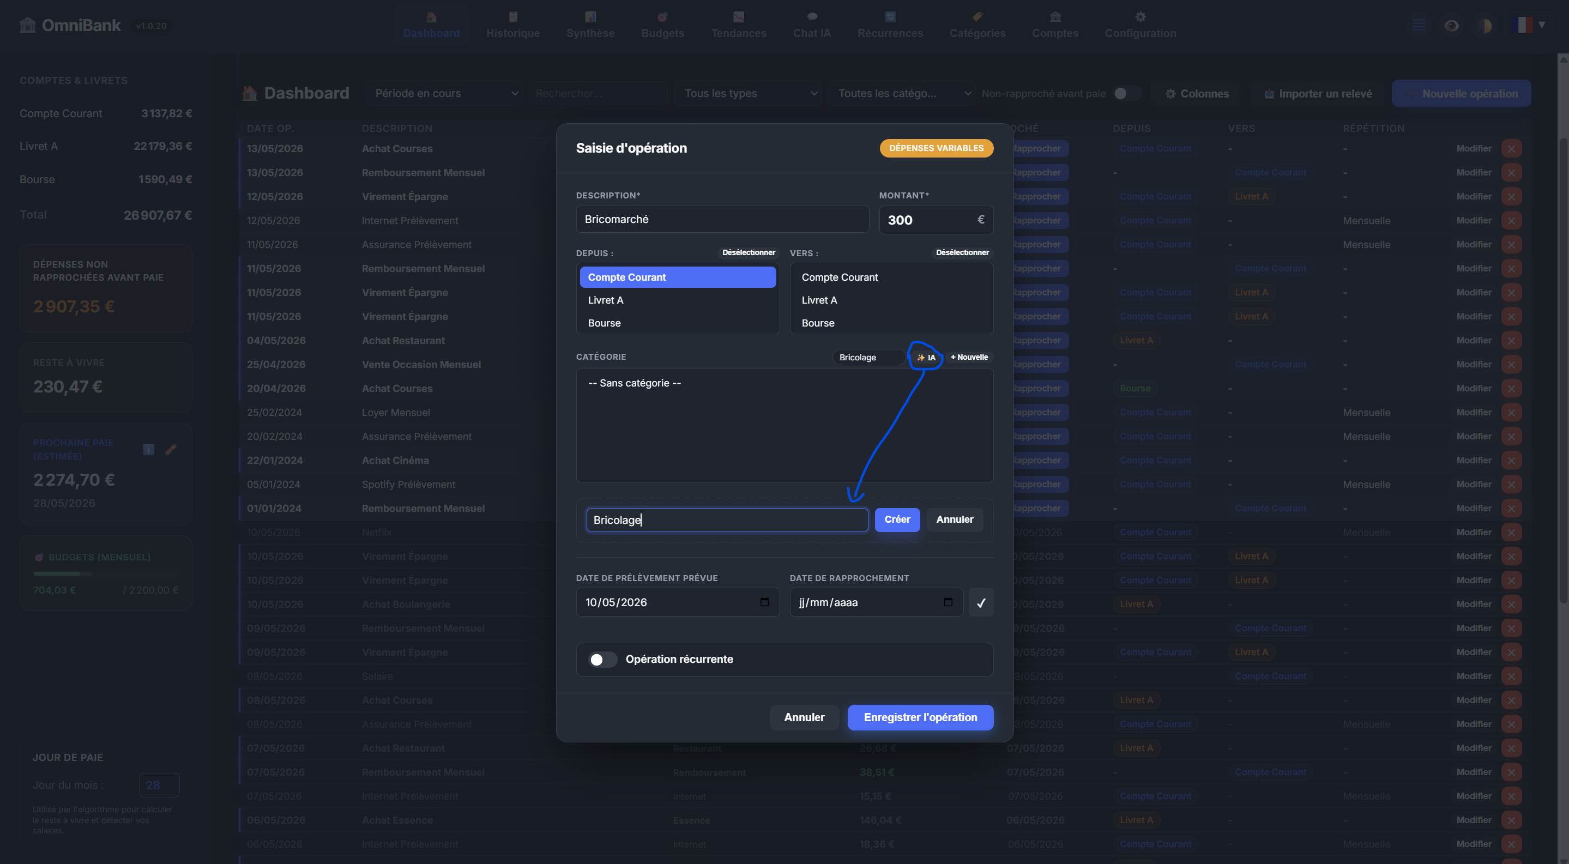
Task: Click the Montant field showing 300
Action: pos(936,220)
